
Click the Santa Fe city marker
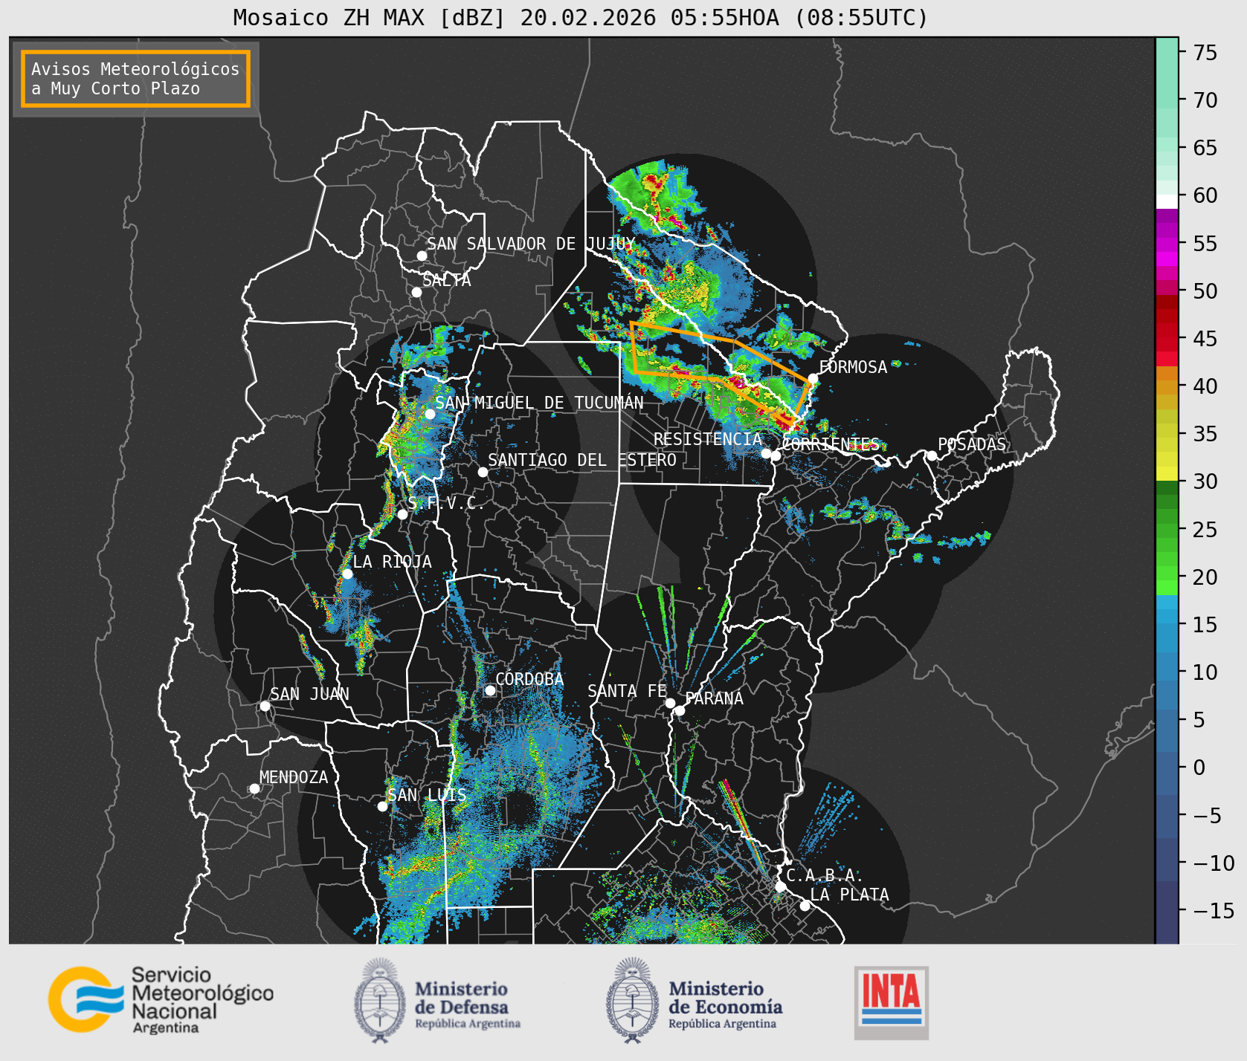click(670, 703)
